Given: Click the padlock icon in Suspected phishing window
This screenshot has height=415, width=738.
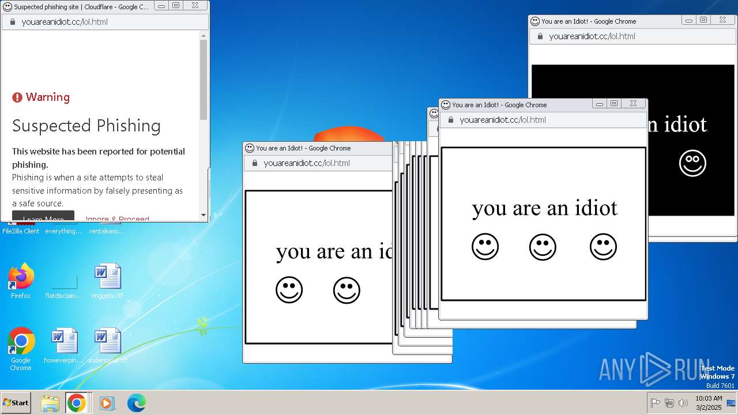Looking at the screenshot, I should 13,22.
